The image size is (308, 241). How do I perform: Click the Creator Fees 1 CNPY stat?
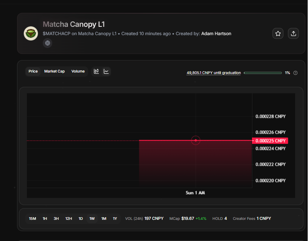tap(252, 218)
